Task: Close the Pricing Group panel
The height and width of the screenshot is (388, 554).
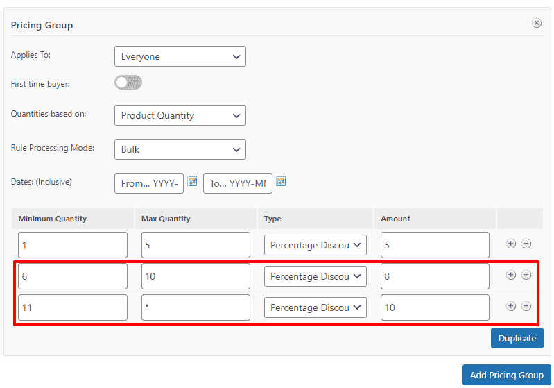Action: [x=537, y=23]
